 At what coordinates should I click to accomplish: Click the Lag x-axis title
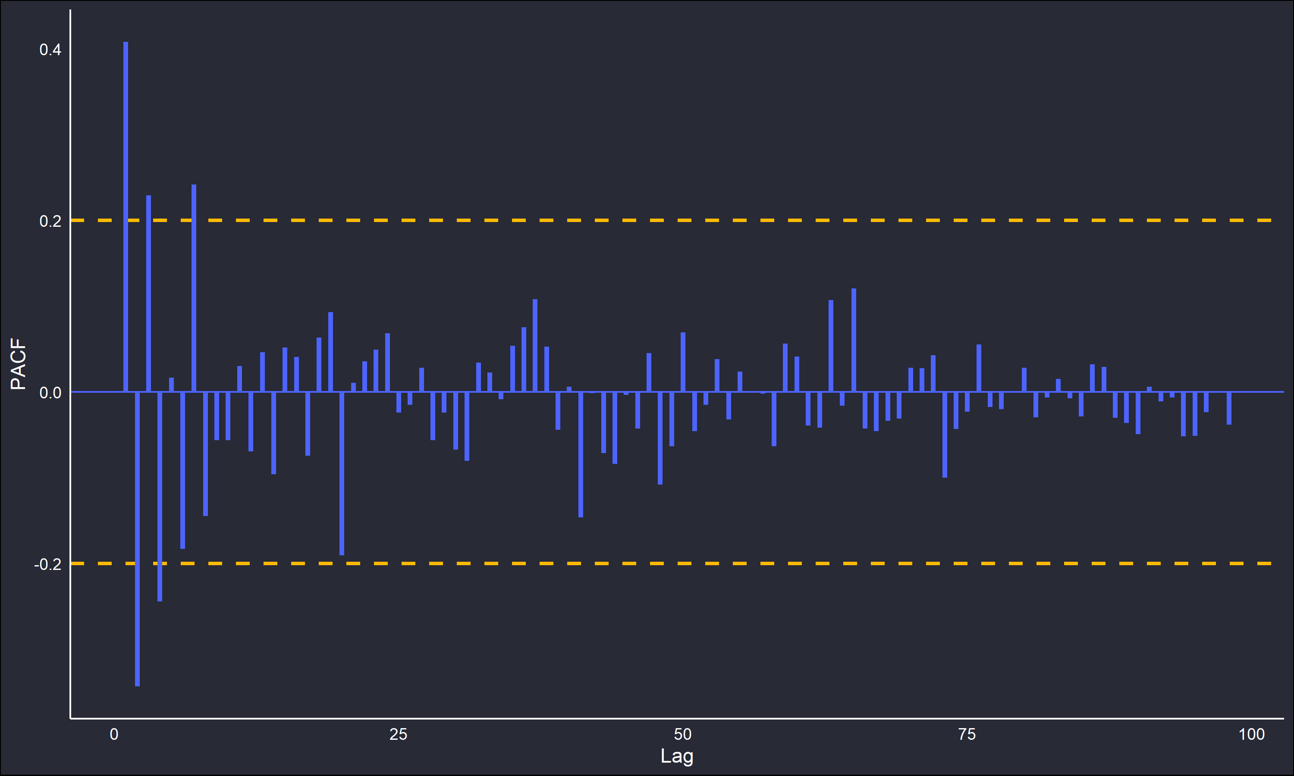click(x=677, y=756)
